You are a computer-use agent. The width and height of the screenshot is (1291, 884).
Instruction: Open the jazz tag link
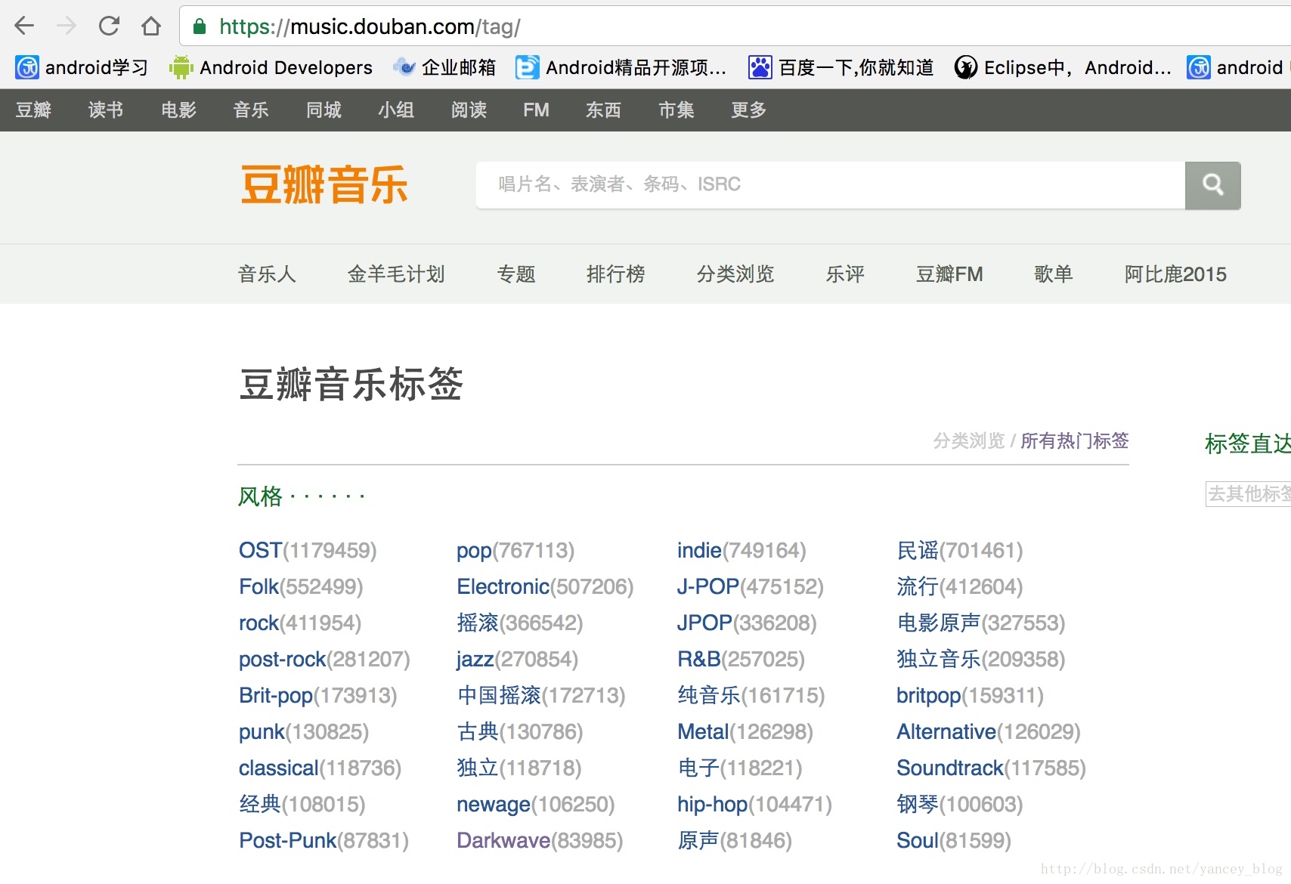(x=475, y=660)
